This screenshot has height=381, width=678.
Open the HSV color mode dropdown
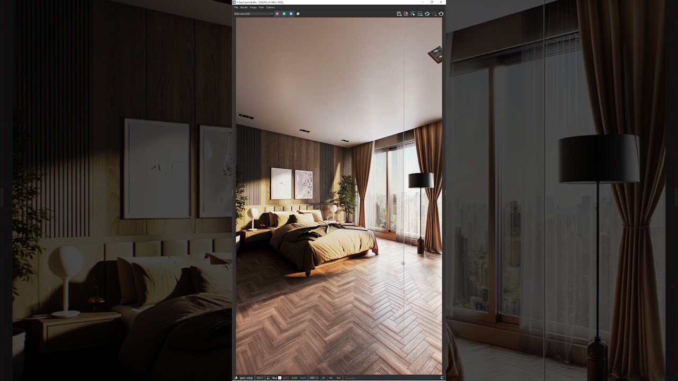[314, 378]
